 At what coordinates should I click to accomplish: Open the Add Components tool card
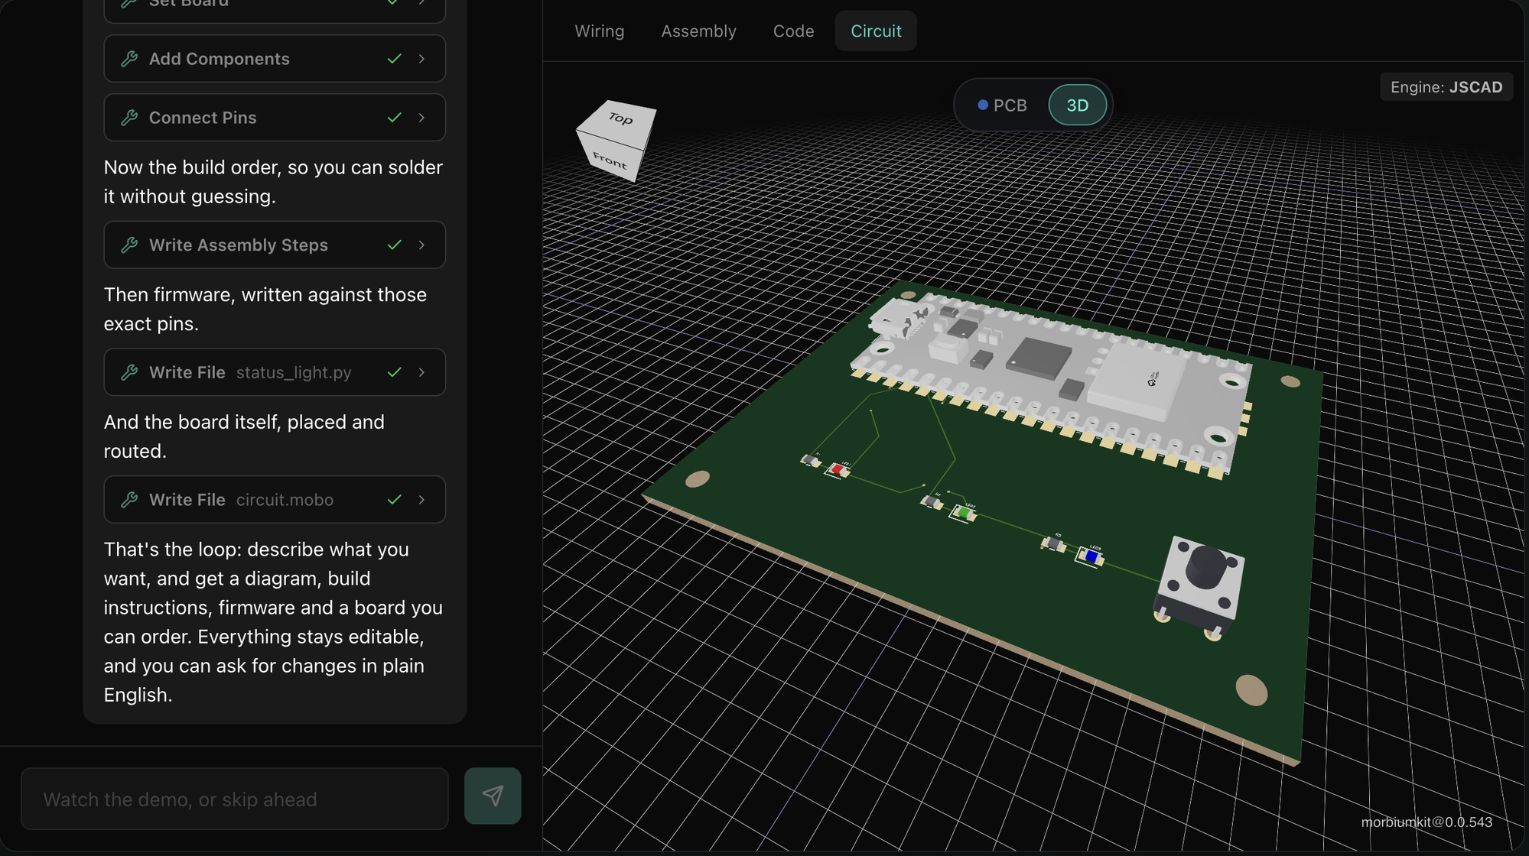click(x=275, y=59)
